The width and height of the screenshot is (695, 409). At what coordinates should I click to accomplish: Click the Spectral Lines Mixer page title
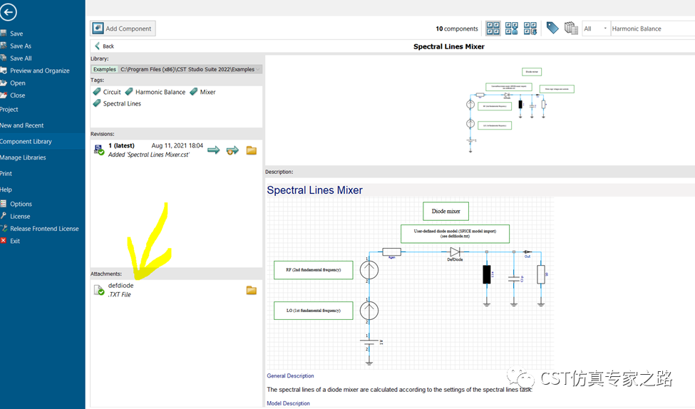448,46
